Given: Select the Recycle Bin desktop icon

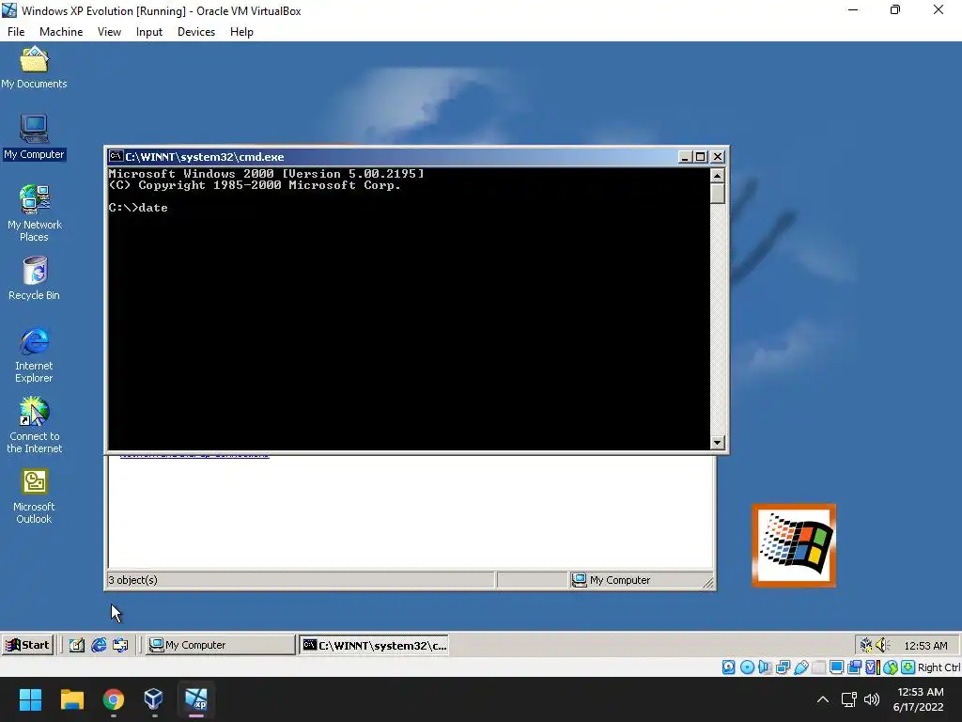Looking at the screenshot, I should (x=35, y=278).
